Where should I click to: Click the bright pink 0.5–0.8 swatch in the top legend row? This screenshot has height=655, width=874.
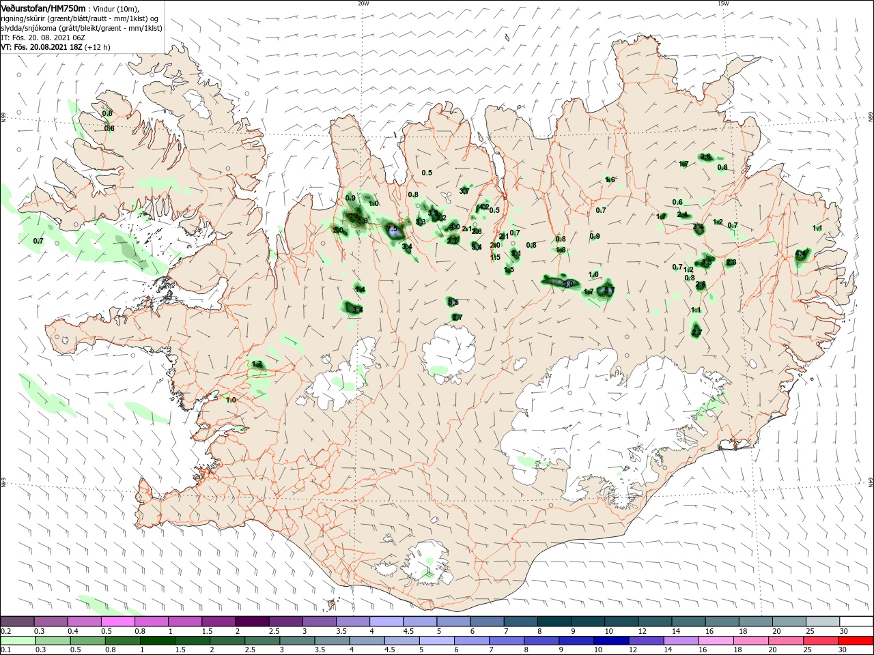117,622
